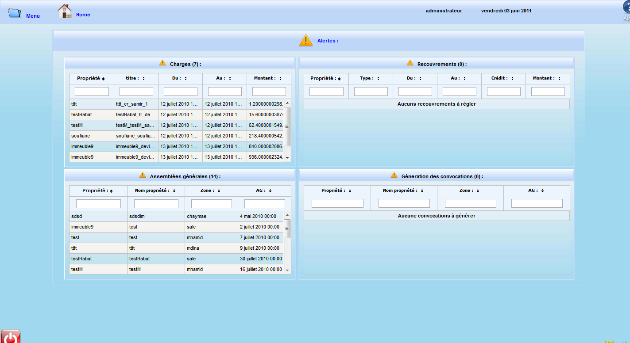Select the sdsd assembly row
The image size is (630, 343).
tap(177, 216)
